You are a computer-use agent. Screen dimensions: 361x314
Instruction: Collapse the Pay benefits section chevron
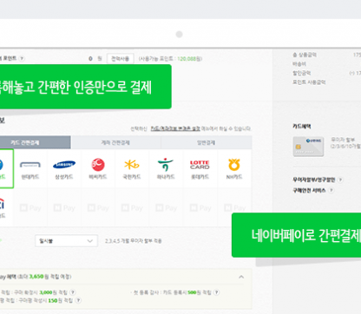241,277
